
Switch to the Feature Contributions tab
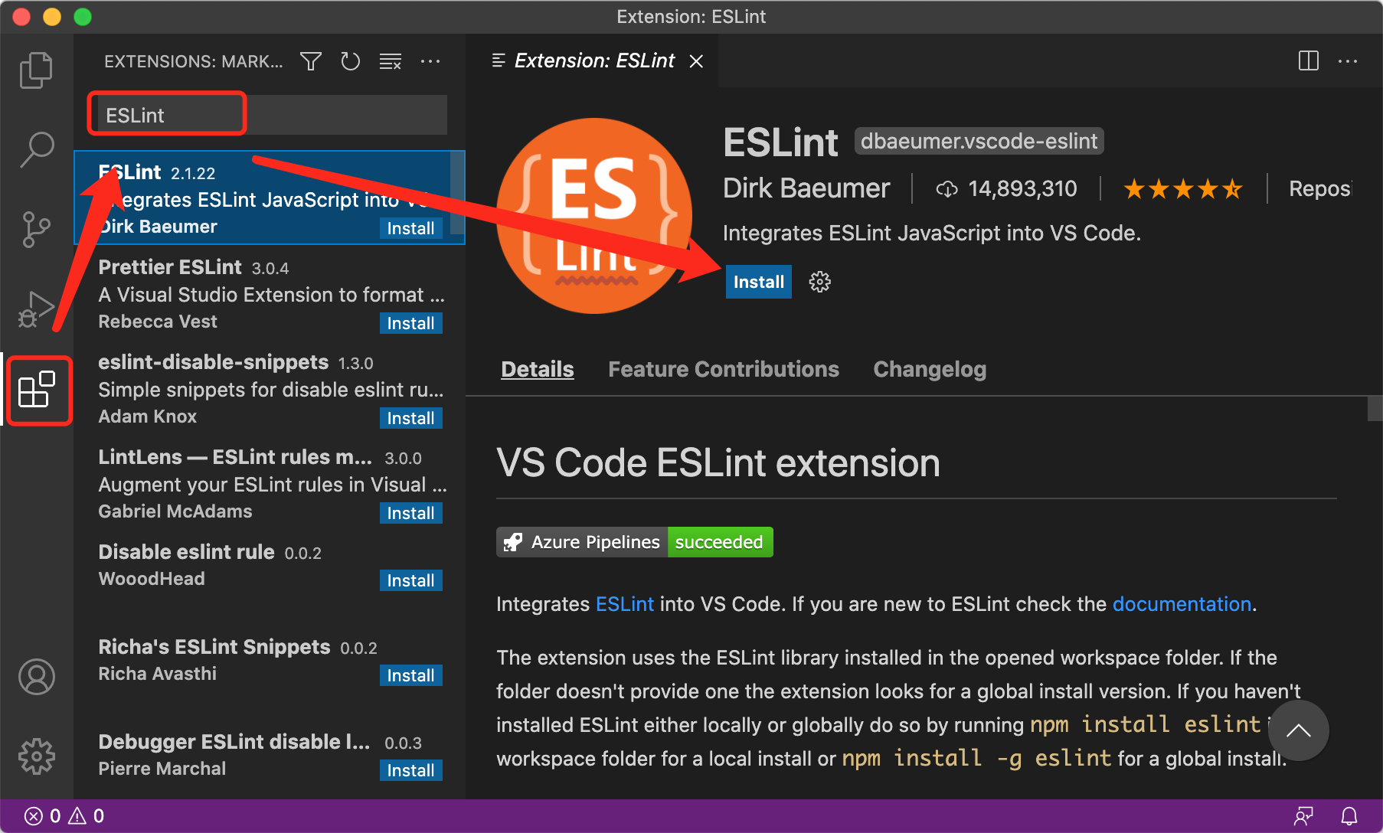[x=724, y=369]
